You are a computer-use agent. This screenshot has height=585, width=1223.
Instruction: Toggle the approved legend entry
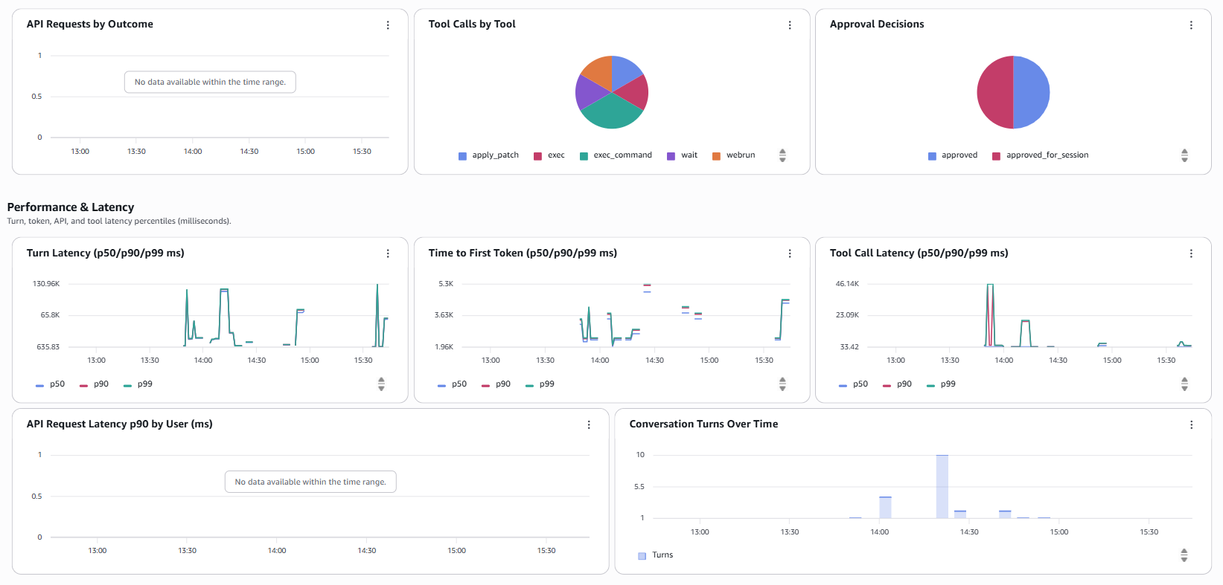point(953,155)
